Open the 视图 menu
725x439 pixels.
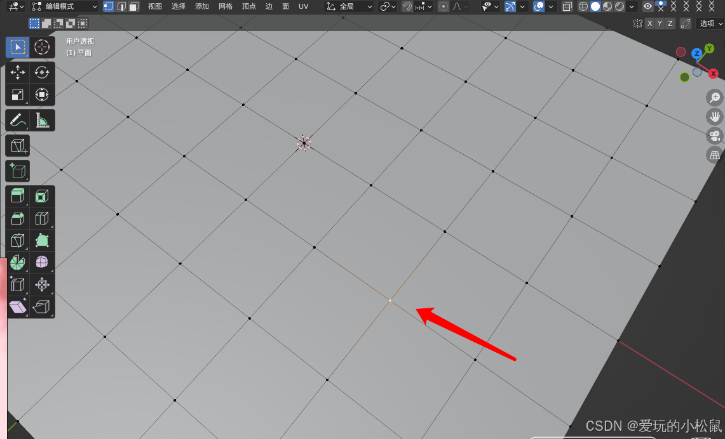click(155, 6)
